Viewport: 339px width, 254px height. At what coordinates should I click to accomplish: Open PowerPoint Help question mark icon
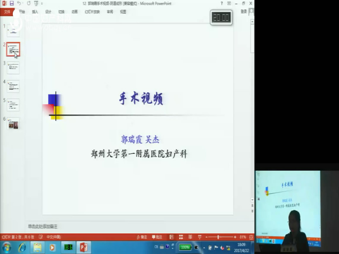(x=221, y=3)
